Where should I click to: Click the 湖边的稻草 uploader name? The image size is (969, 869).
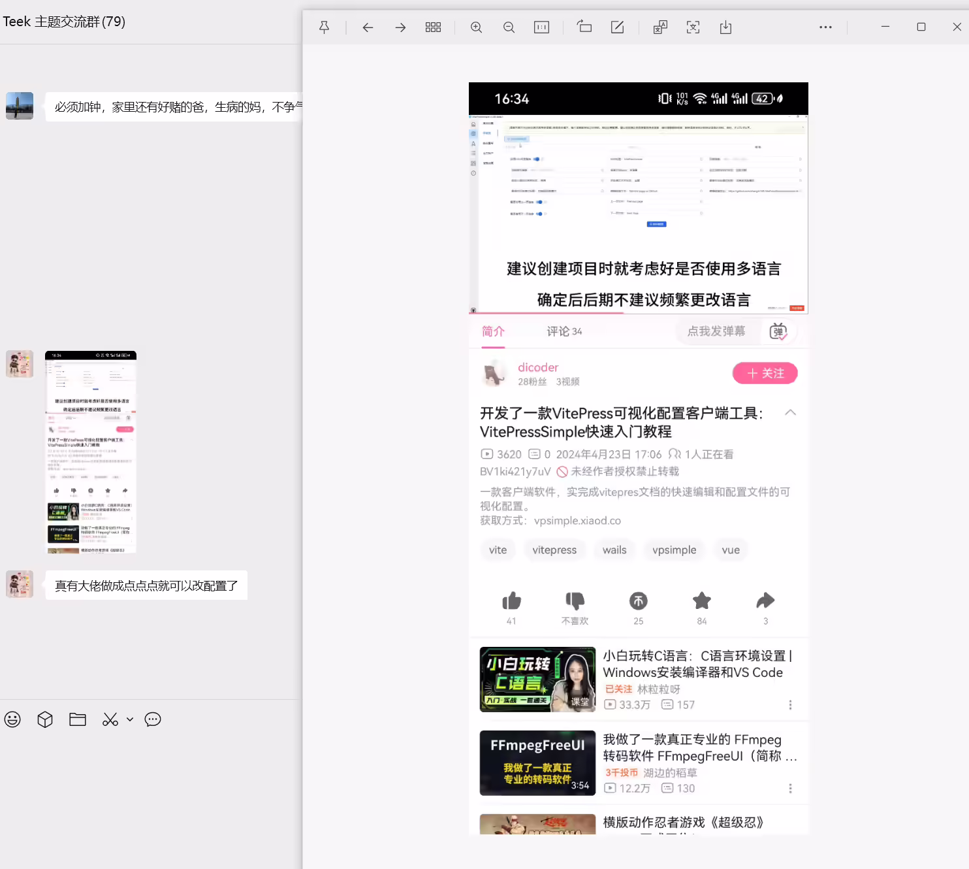click(x=670, y=773)
